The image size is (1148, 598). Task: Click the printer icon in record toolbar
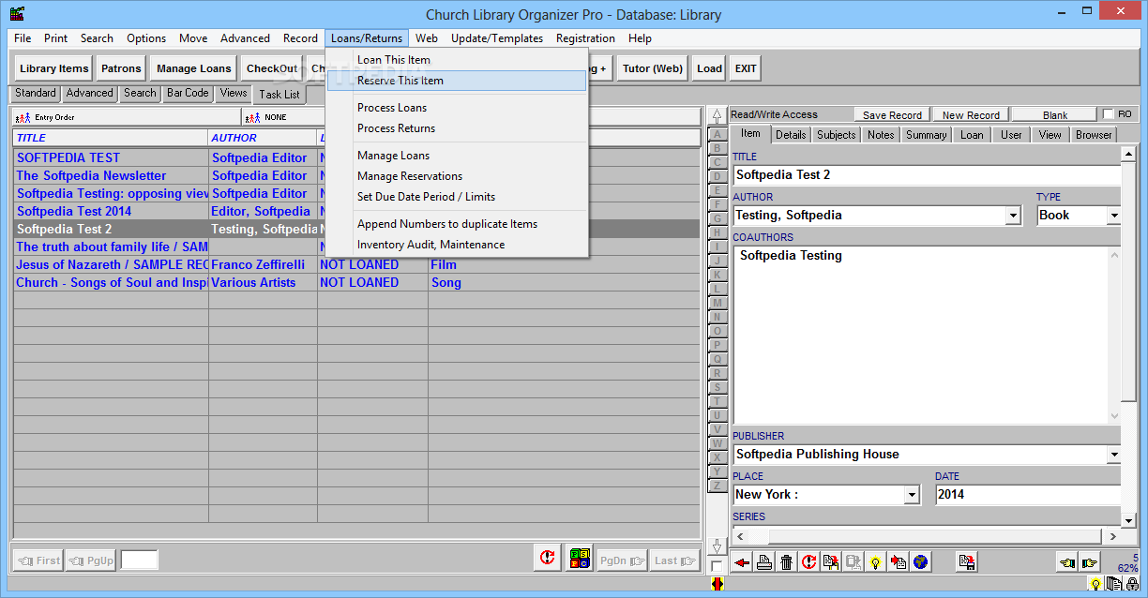764,562
